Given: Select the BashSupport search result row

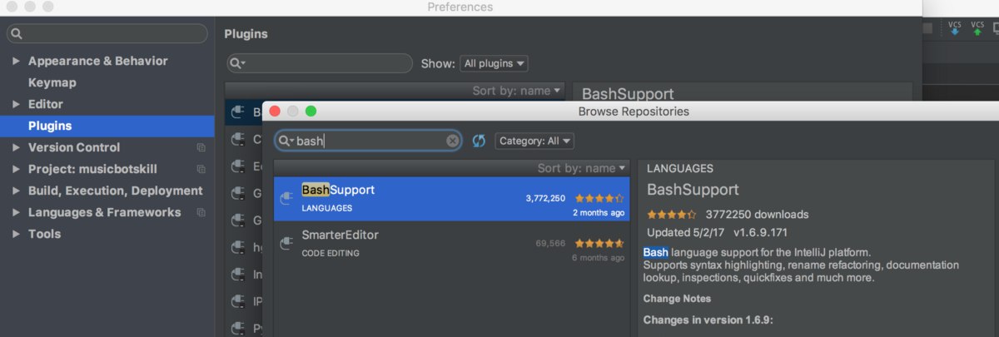Looking at the screenshot, I should 452,199.
